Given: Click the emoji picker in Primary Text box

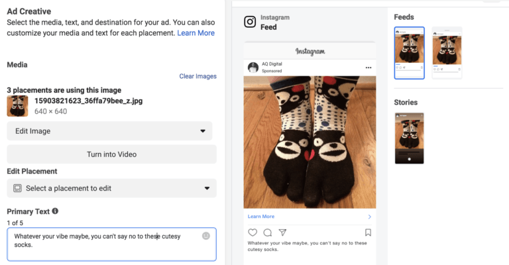Looking at the screenshot, I should click(x=206, y=236).
